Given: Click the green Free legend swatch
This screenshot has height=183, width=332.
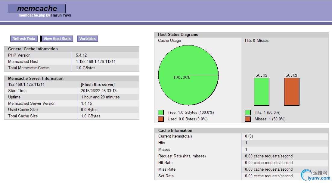Looking at the screenshot, I should 161,113.
